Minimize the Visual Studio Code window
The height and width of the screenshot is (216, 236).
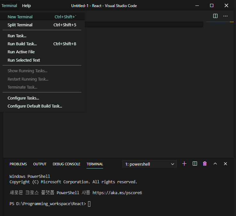point(197,5)
